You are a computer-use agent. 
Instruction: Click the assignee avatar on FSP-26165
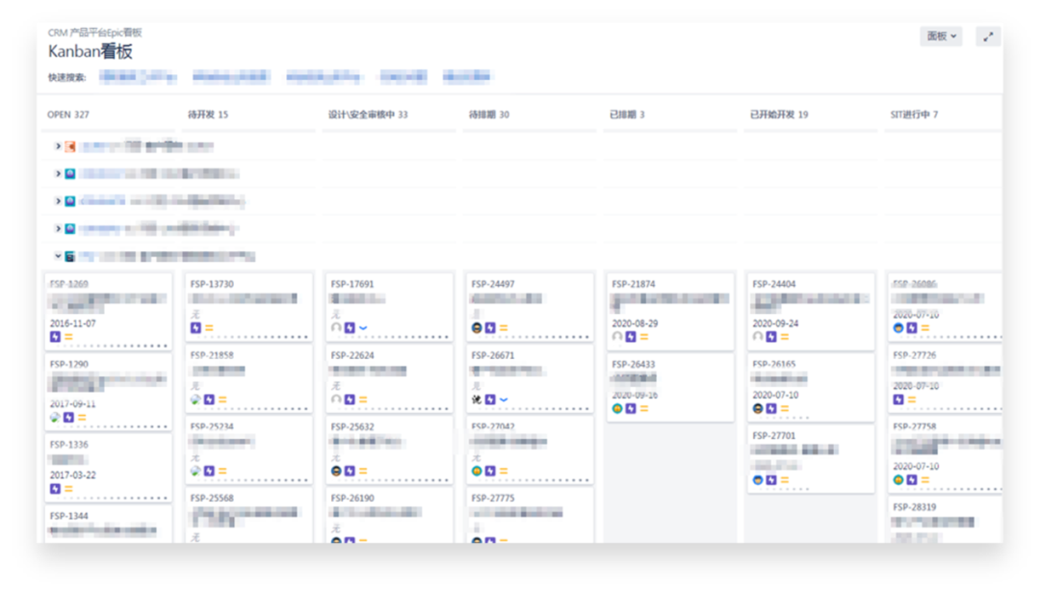pyautogui.click(x=758, y=408)
